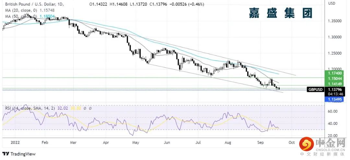Image resolution: width=350 pixels, height=160 pixels.
Task: Click the Jul label on time axis
Action: [198, 142]
